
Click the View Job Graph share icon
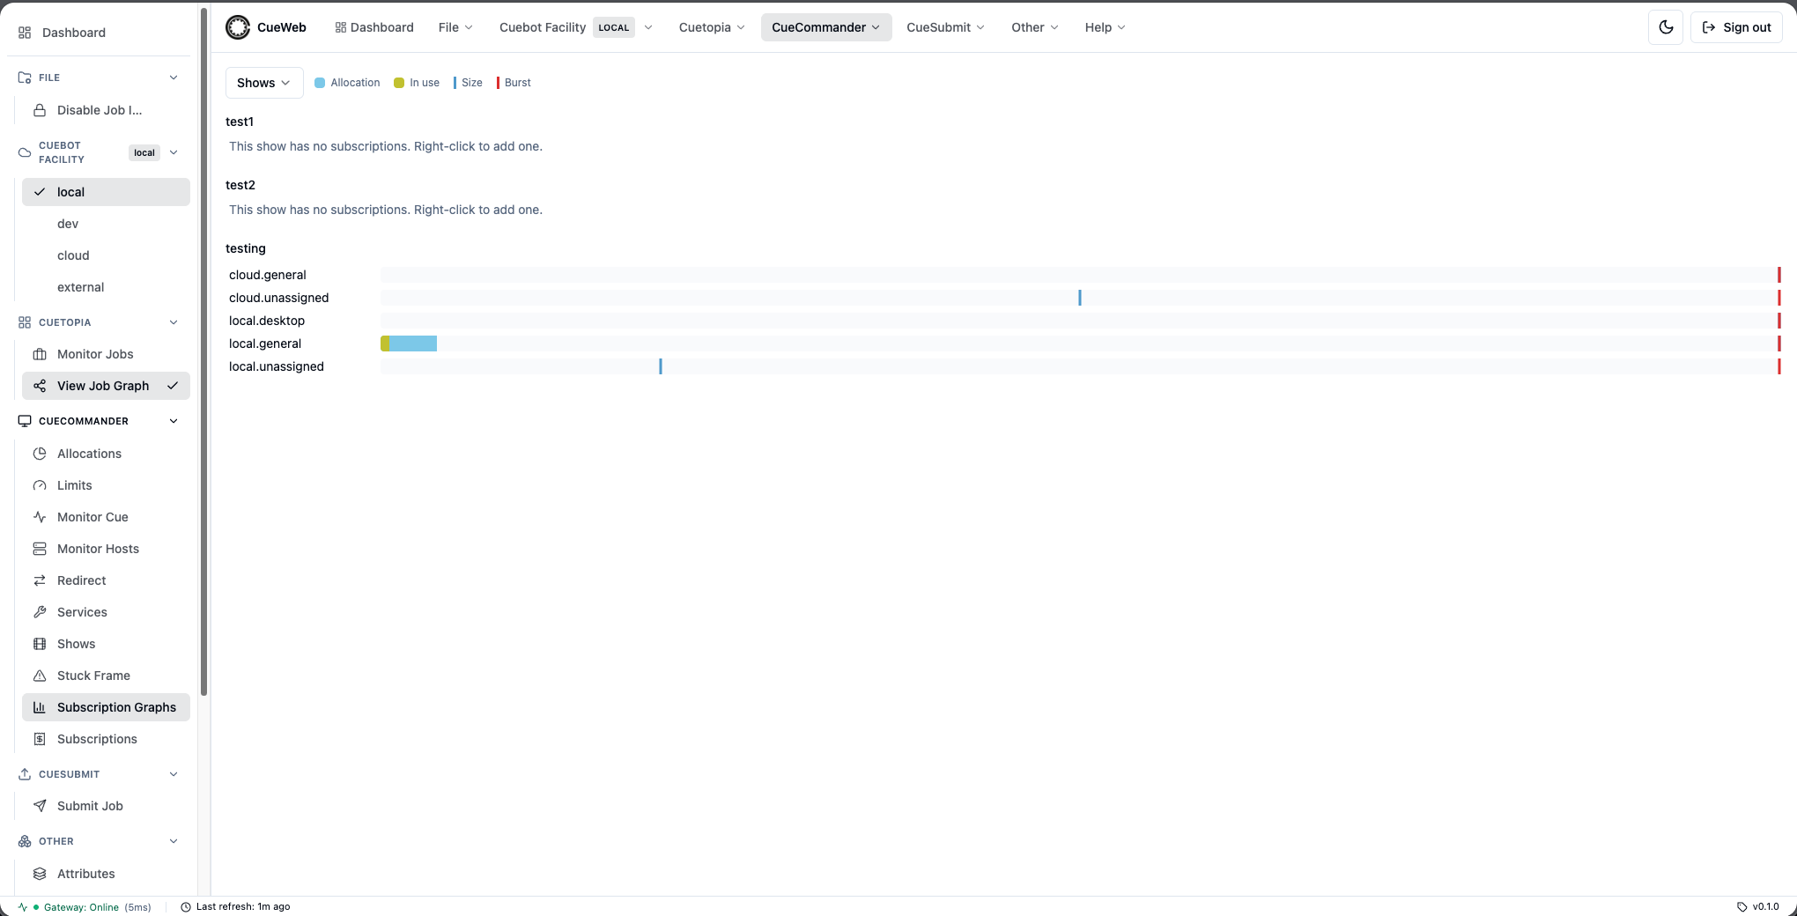tap(40, 386)
